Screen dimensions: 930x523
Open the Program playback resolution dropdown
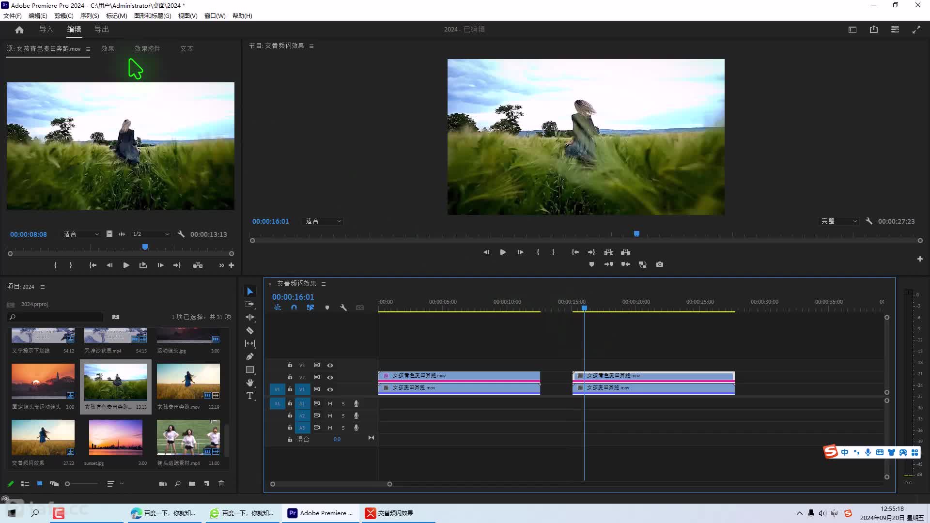[839, 221]
